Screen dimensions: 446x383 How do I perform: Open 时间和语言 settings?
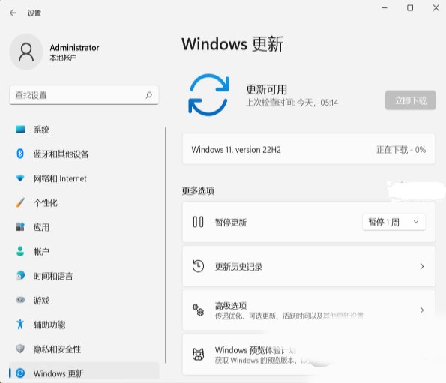[84, 276]
